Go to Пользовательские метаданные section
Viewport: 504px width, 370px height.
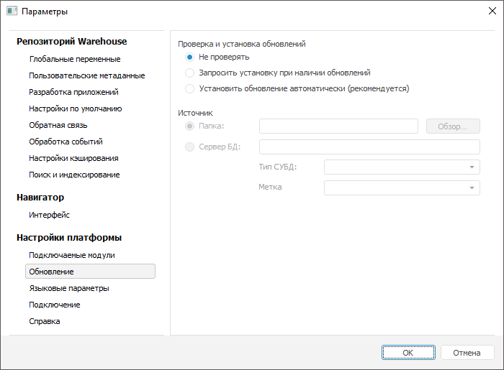86,75
